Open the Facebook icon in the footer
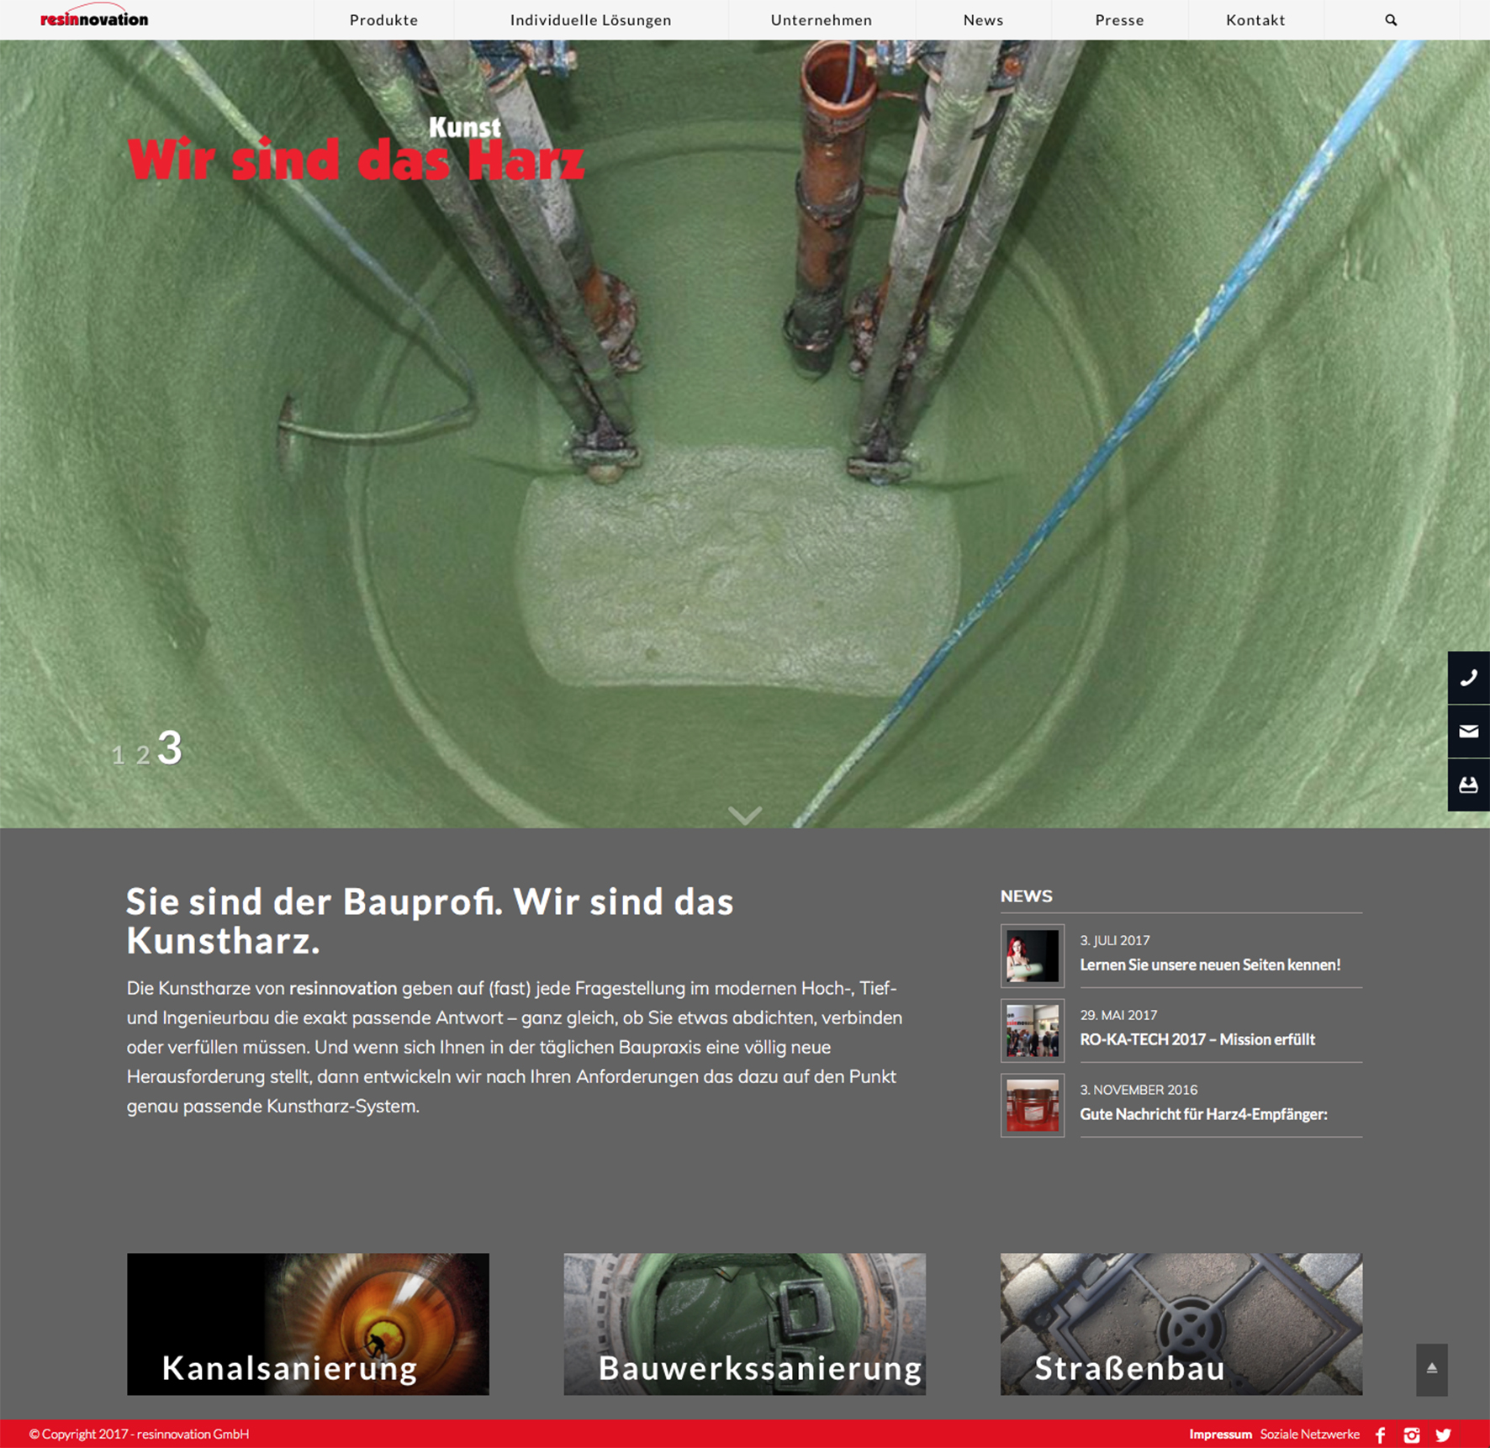Image resolution: width=1490 pixels, height=1448 pixels. pyautogui.click(x=1381, y=1435)
